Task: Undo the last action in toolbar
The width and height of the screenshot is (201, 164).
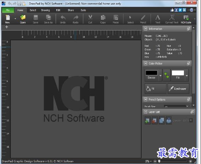Action: coord(63,19)
